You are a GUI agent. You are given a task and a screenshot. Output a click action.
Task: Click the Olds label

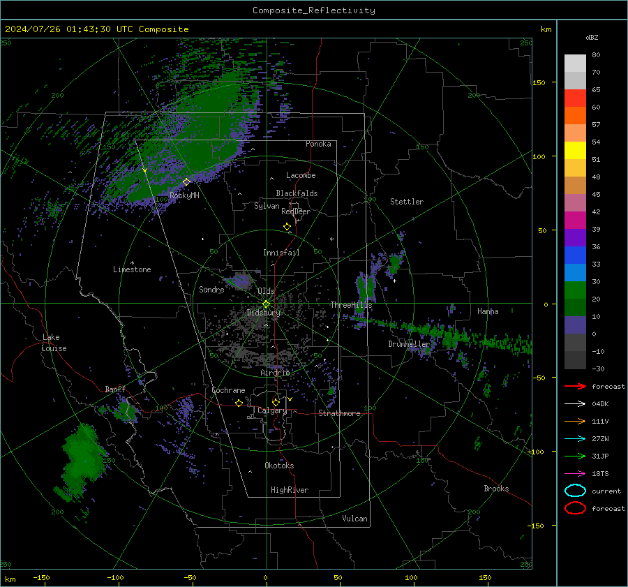click(x=266, y=291)
